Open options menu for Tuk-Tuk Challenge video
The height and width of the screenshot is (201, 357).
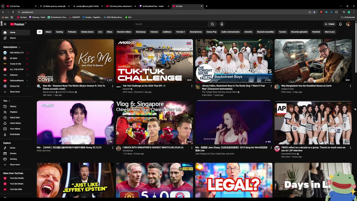192,86
